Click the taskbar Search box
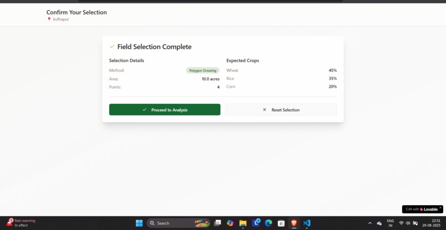The image size is (446, 230). pyautogui.click(x=179, y=223)
